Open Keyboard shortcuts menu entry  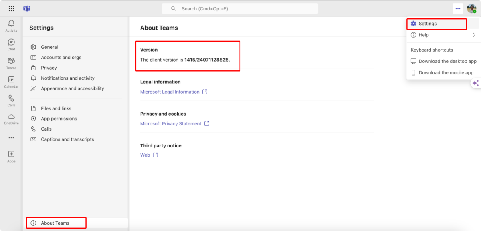pyautogui.click(x=432, y=50)
